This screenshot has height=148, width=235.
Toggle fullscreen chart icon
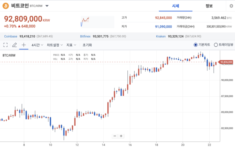pos(5,45)
